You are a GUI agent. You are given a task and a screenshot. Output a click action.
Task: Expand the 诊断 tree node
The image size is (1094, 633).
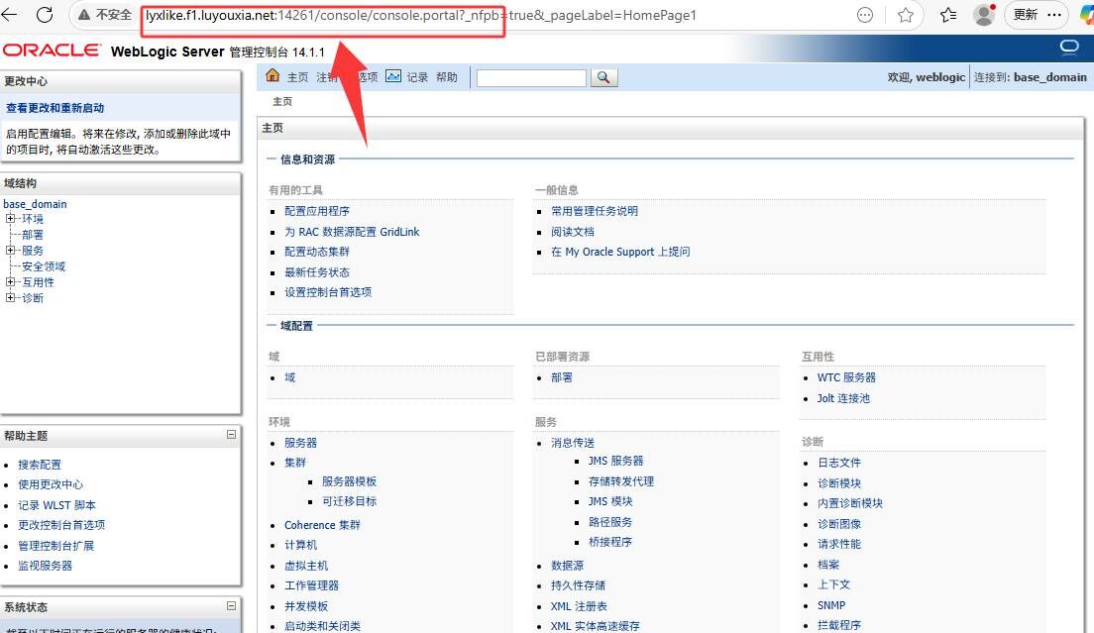[11, 297]
